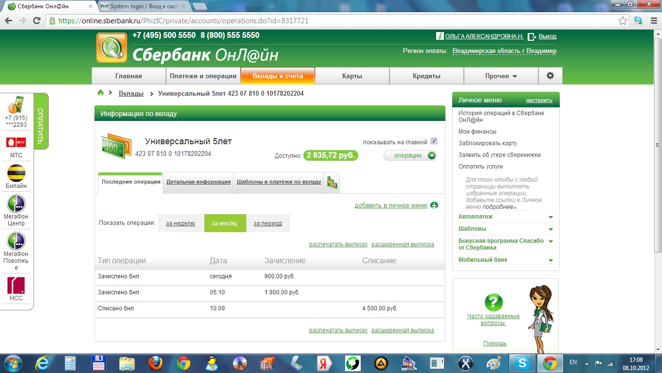Open Вклады и счета tab

[277, 76]
